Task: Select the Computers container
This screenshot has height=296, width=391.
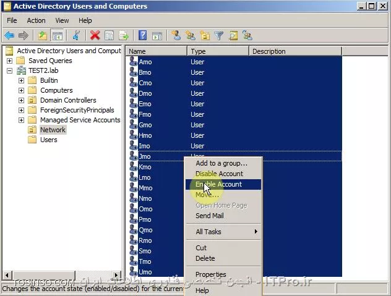Action: pyautogui.click(x=56, y=90)
